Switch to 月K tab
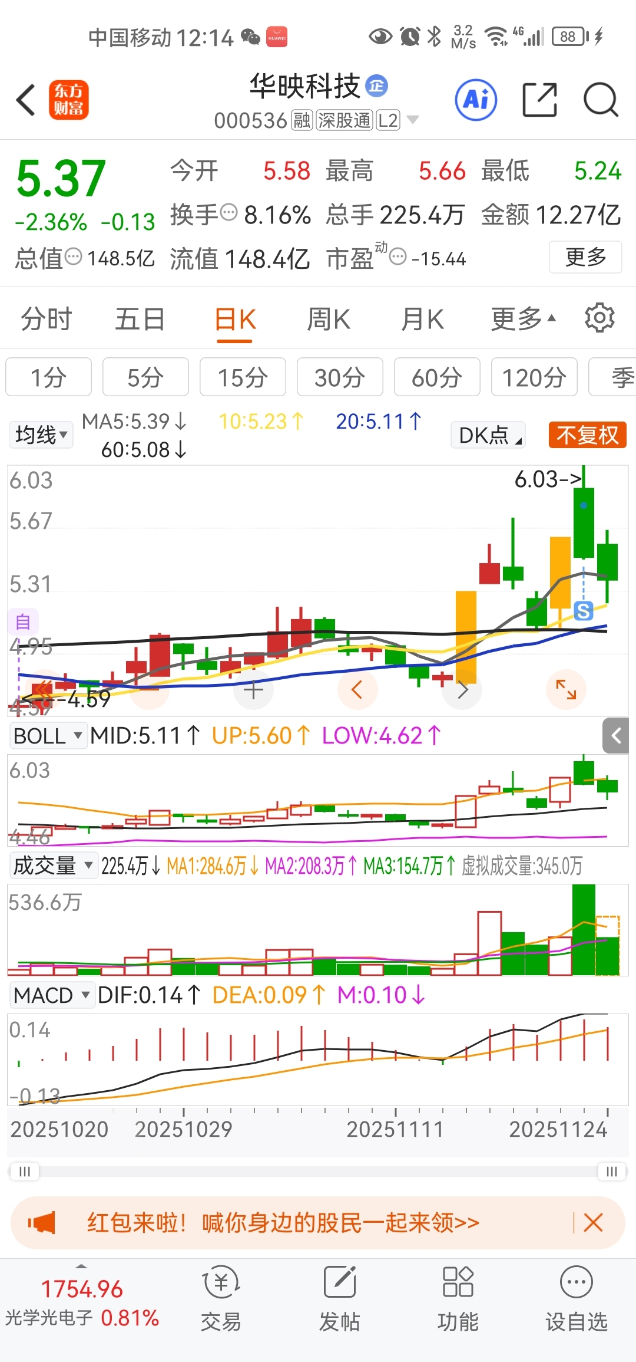Image resolution: width=636 pixels, height=1362 pixels. tap(422, 319)
